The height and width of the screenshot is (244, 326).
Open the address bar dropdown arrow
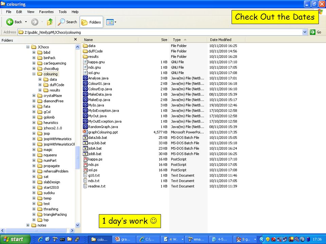click(x=305, y=32)
